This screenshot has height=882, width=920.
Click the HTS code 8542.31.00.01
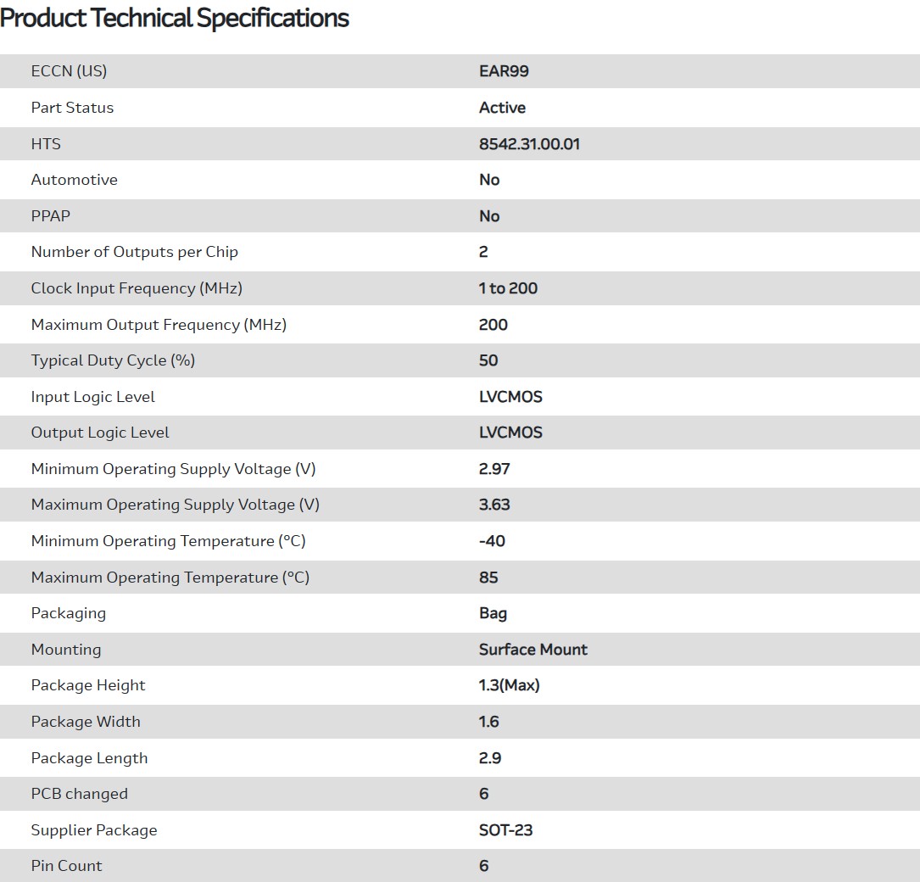[x=529, y=144]
